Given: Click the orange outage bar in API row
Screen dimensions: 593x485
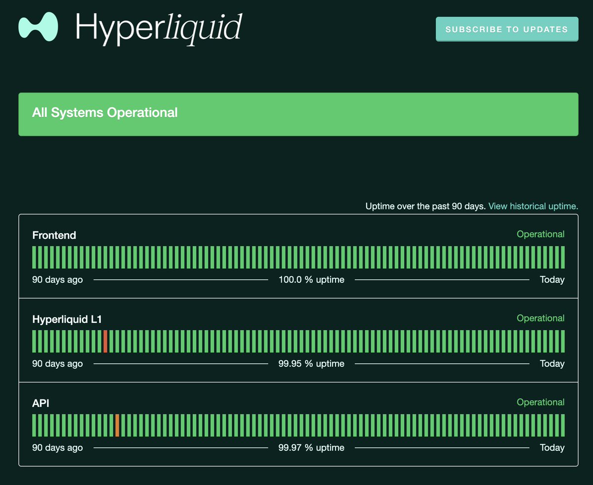Looking at the screenshot, I should [x=117, y=425].
